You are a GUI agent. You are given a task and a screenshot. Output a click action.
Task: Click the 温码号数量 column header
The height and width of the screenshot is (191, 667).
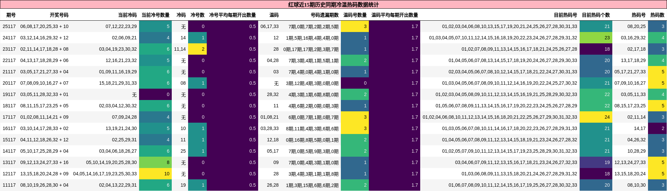355,15
